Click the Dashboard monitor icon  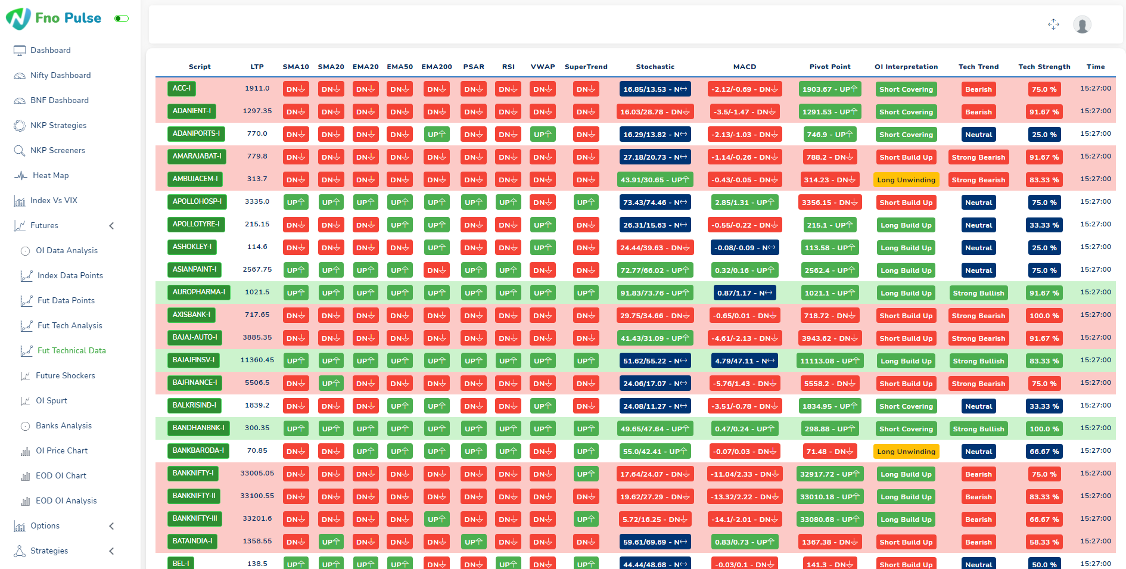[x=20, y=51]
